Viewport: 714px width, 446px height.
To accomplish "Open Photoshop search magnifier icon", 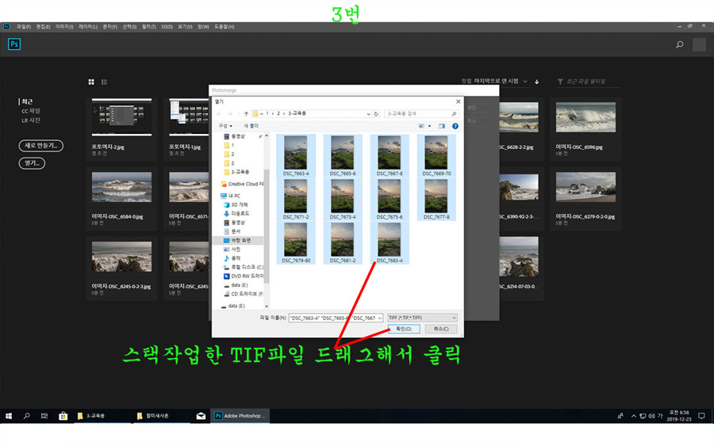I will click(x=679, y=44).
